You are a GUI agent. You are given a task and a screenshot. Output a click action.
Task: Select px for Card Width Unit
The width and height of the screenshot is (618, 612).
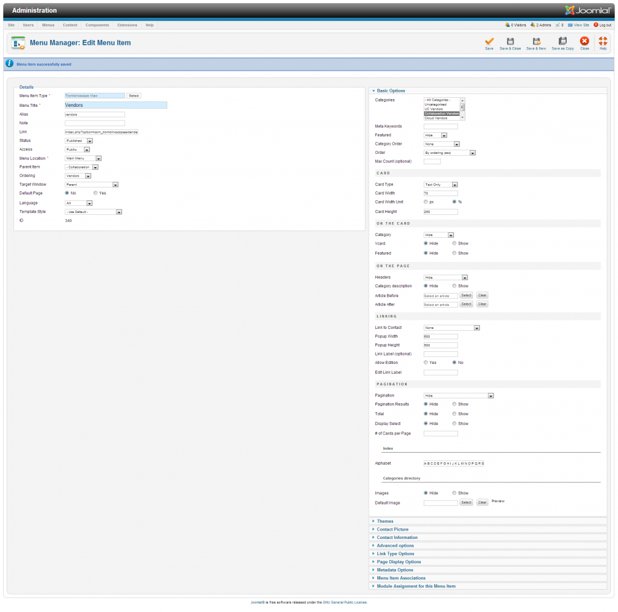coord(425,202)
